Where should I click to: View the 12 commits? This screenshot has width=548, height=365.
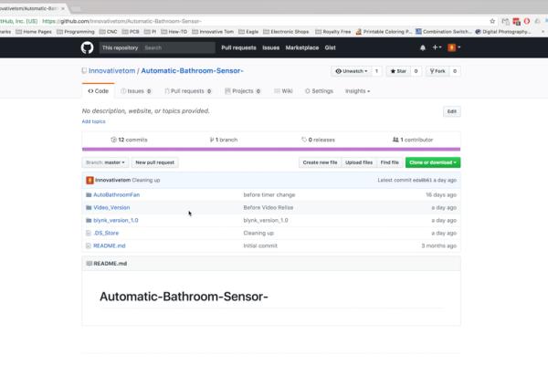tap(130, 140)
